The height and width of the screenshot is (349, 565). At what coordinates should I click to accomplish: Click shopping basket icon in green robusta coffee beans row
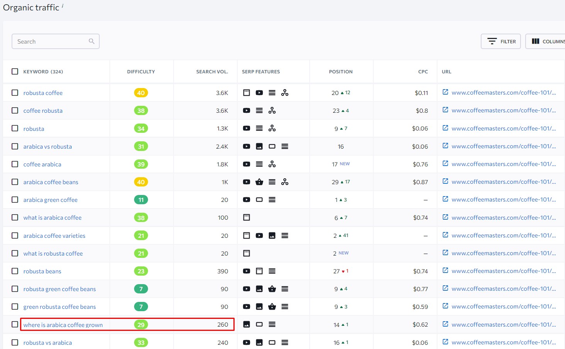point(272,307)
